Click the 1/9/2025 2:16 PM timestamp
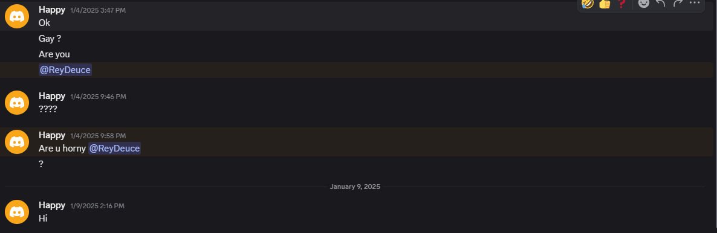This screenshot has height=233, width=717. [x=97, y=206]
